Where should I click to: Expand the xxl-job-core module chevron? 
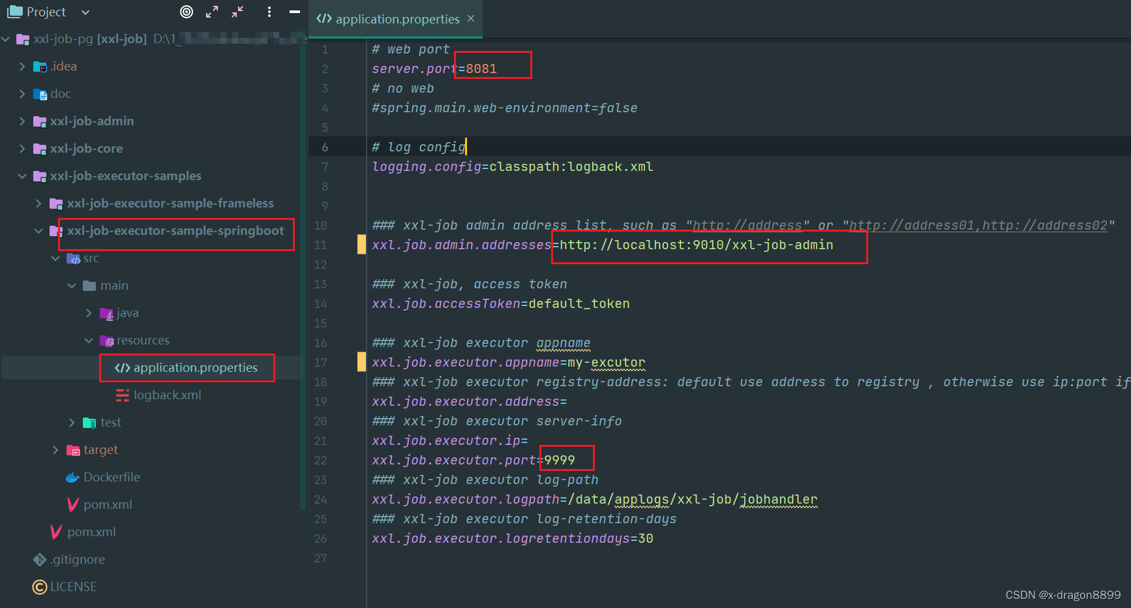point(22,149)
